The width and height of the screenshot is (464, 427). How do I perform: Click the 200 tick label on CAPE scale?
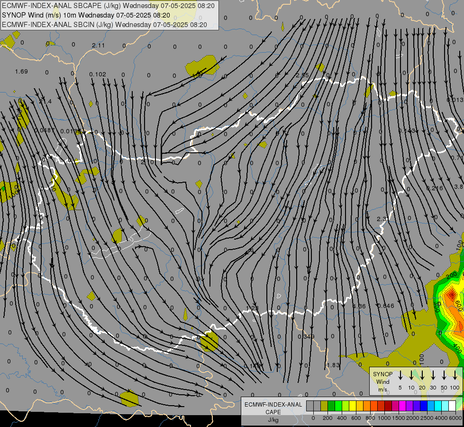click(x=328, y=418)
